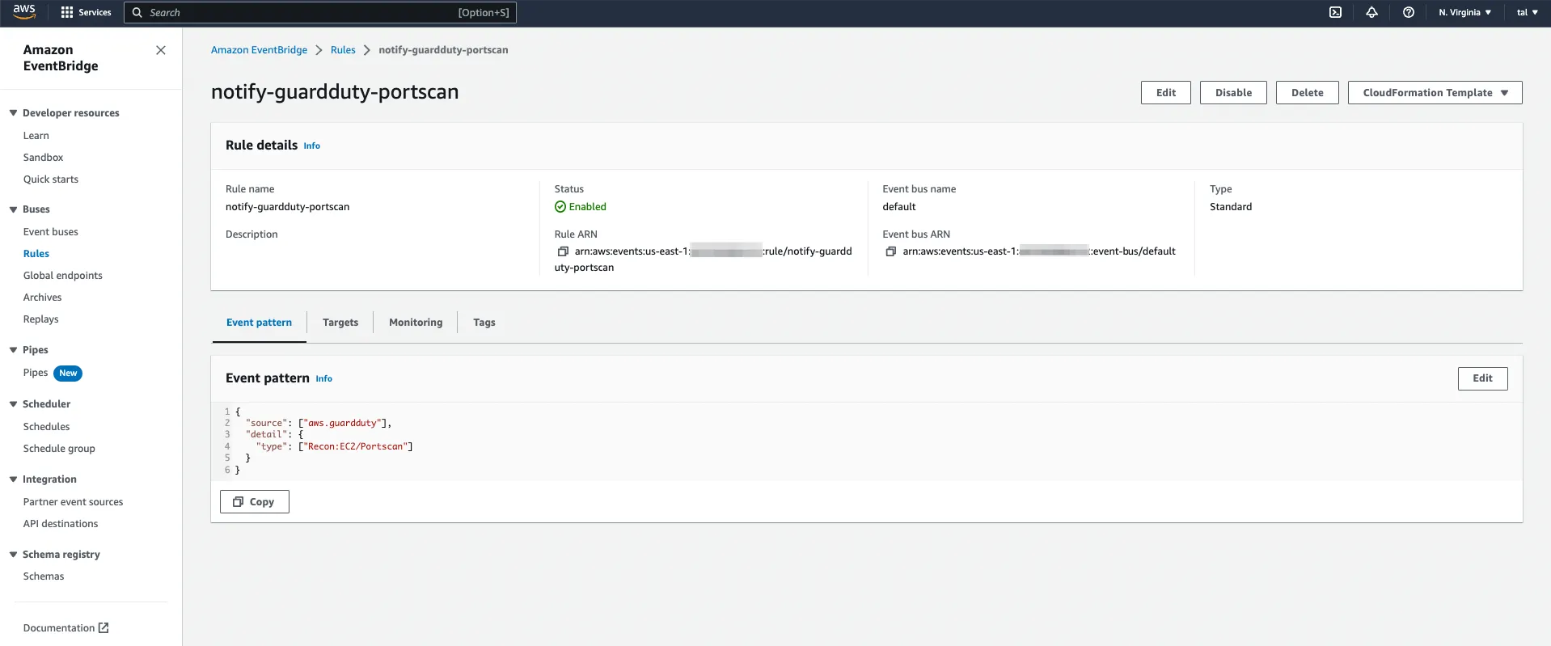Screen dimensions: 1551x646
Task: Open the Services grid menu
Action: click(x=86, y=12)
